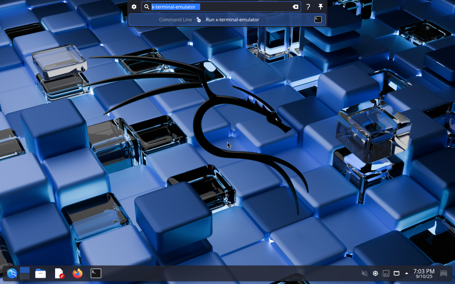This screenshot has height=284, width=455.
Task: Click the show desktop button
Action: tap(444, 273)
